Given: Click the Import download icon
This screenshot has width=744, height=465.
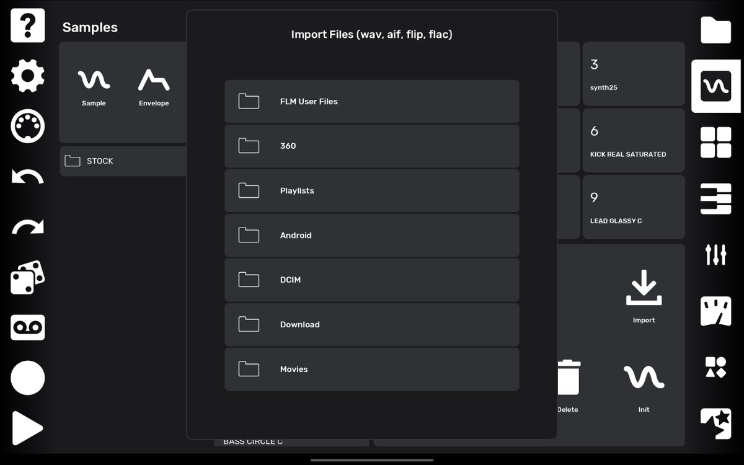Looking at the screenshot, I should tap(644, 296).
